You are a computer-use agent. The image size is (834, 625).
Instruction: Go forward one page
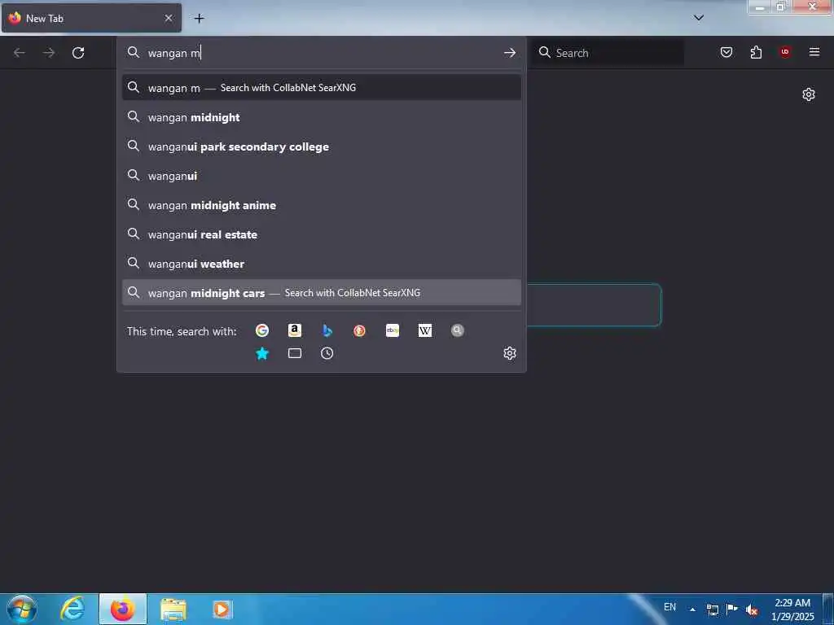(x=49, y=53)
